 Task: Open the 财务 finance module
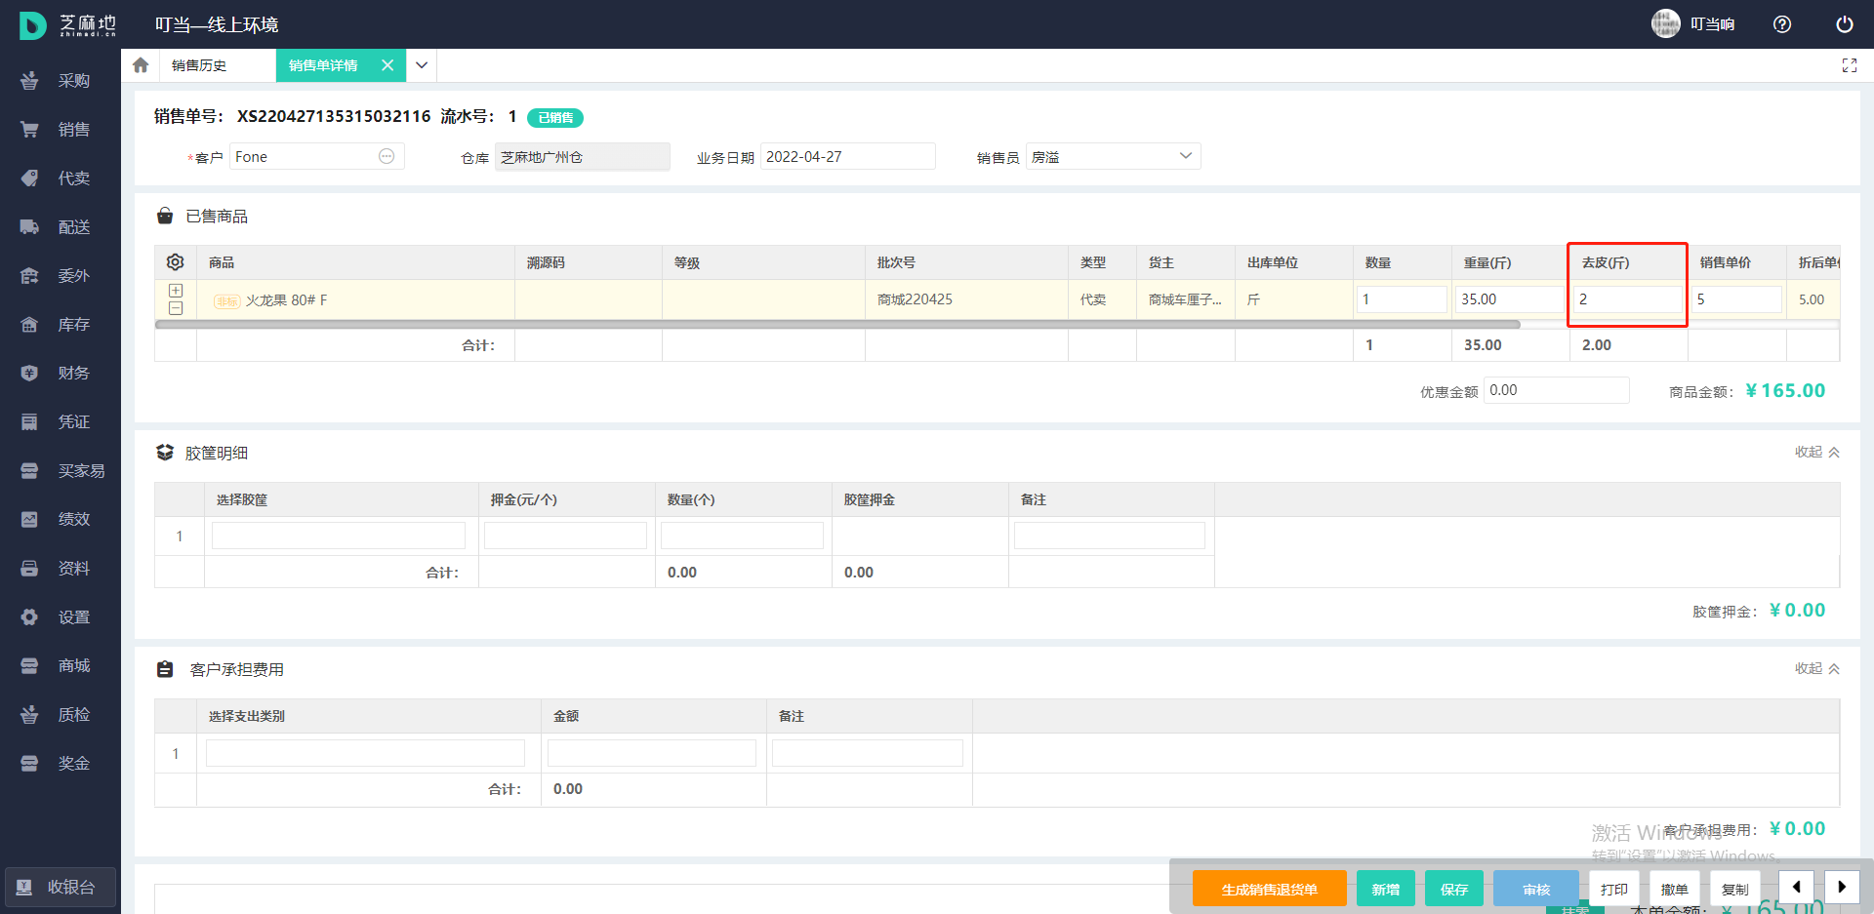(59, 374)
